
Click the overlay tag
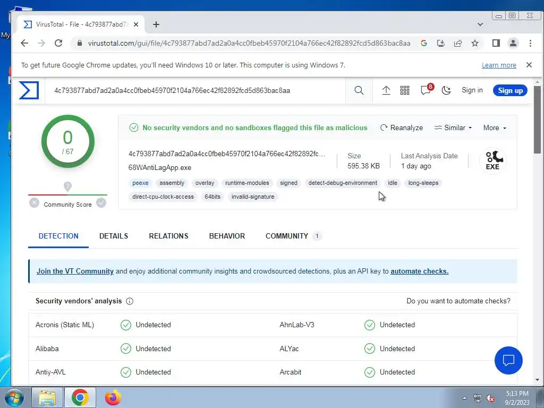tap(205, 183)
